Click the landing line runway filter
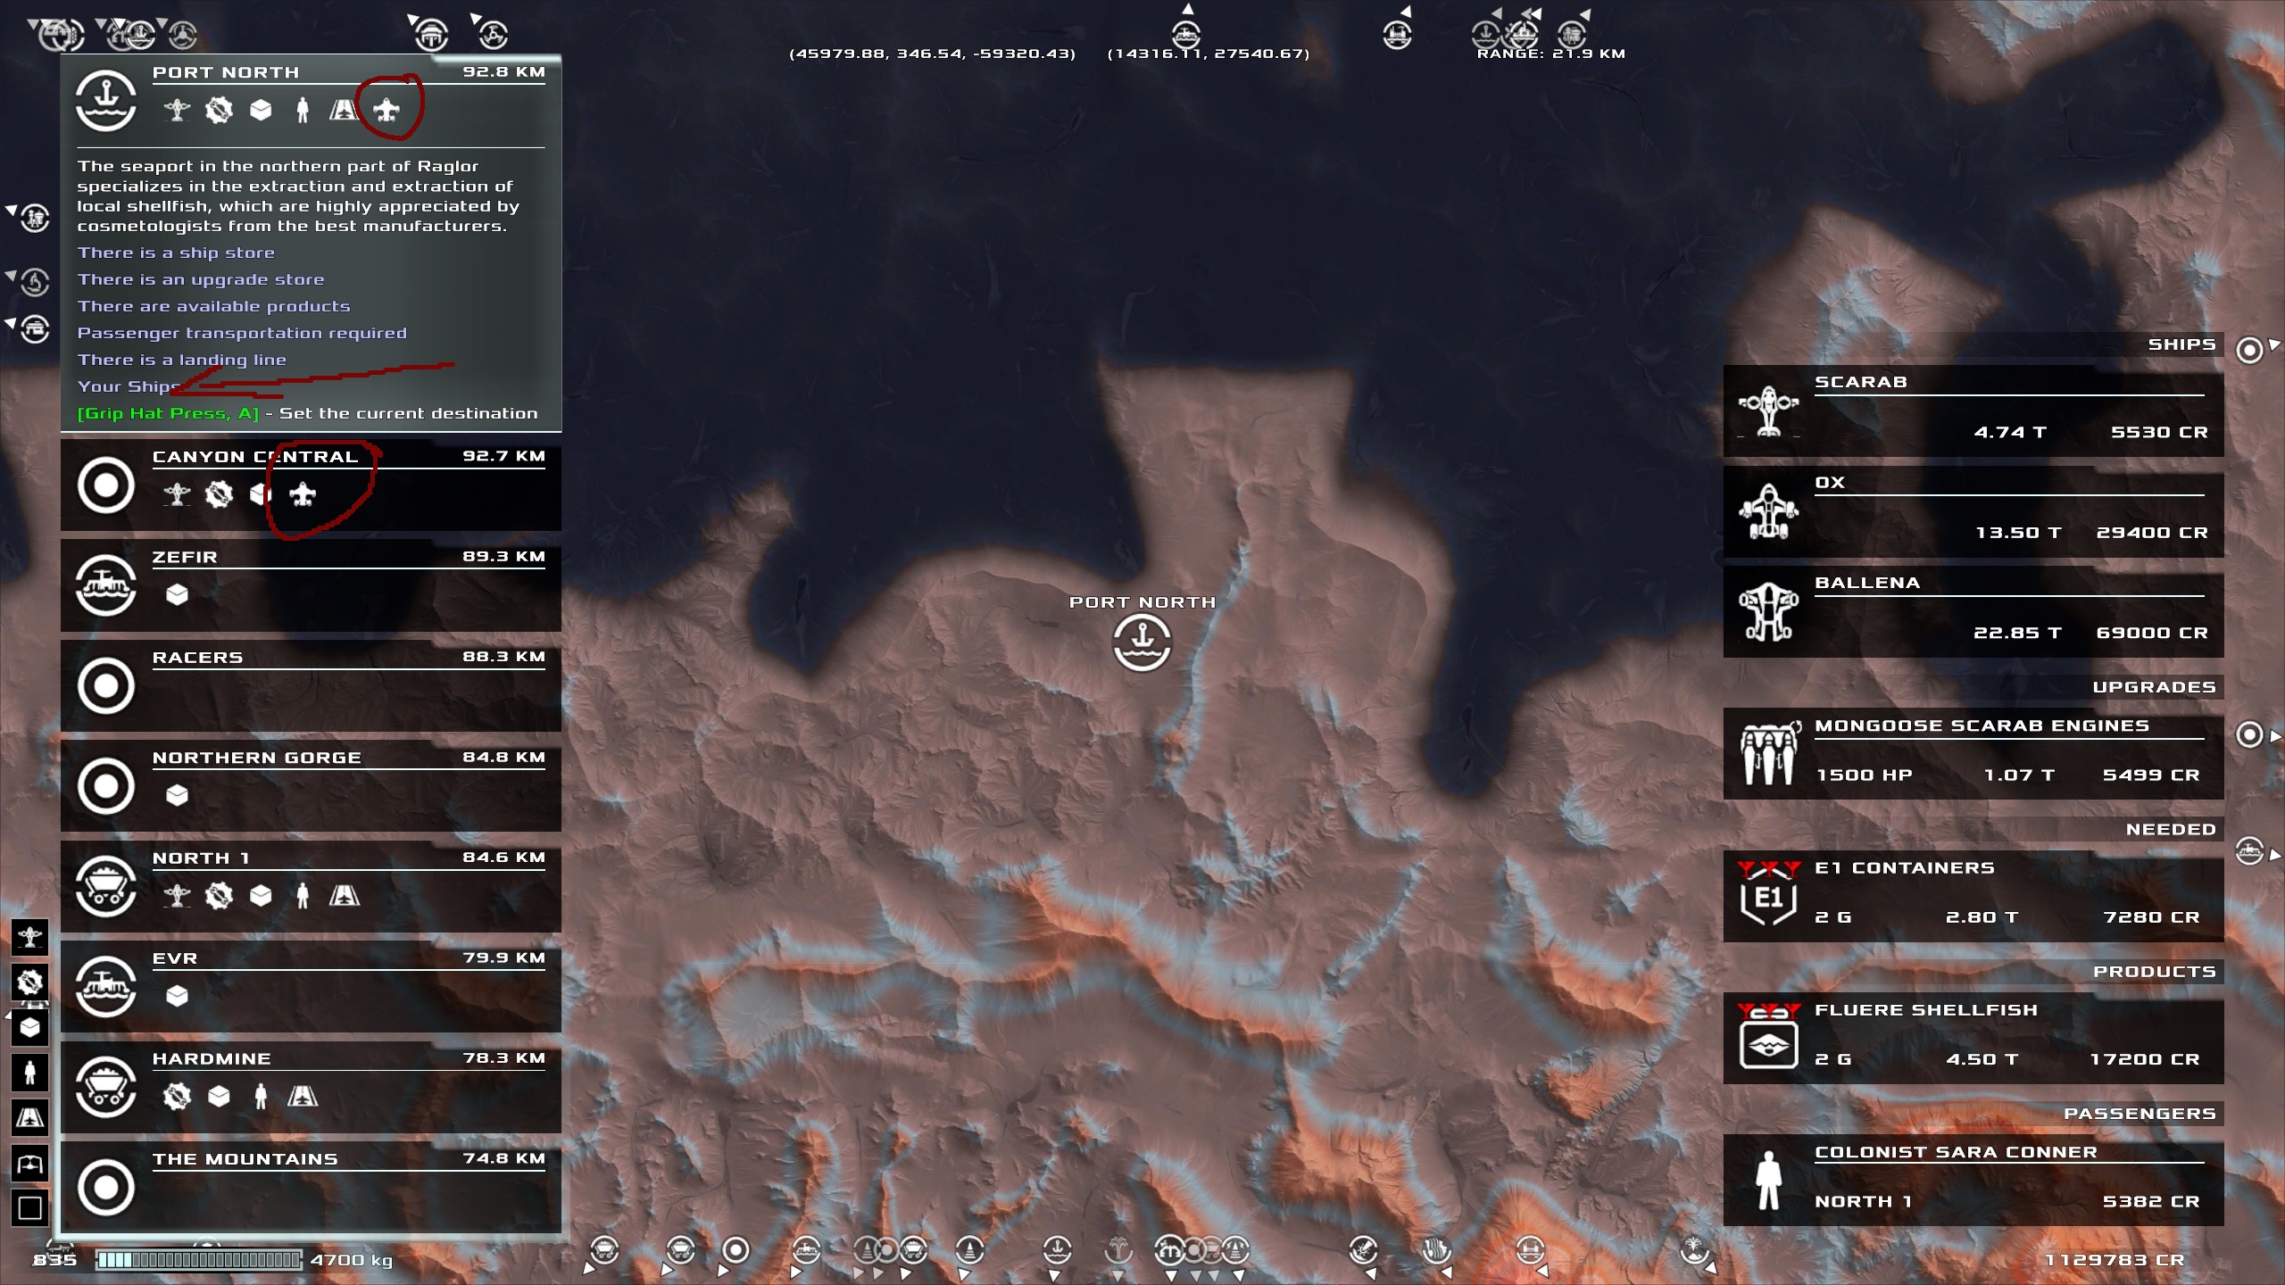The height and width of the screenshot is (1285, 2285). 29,1117
